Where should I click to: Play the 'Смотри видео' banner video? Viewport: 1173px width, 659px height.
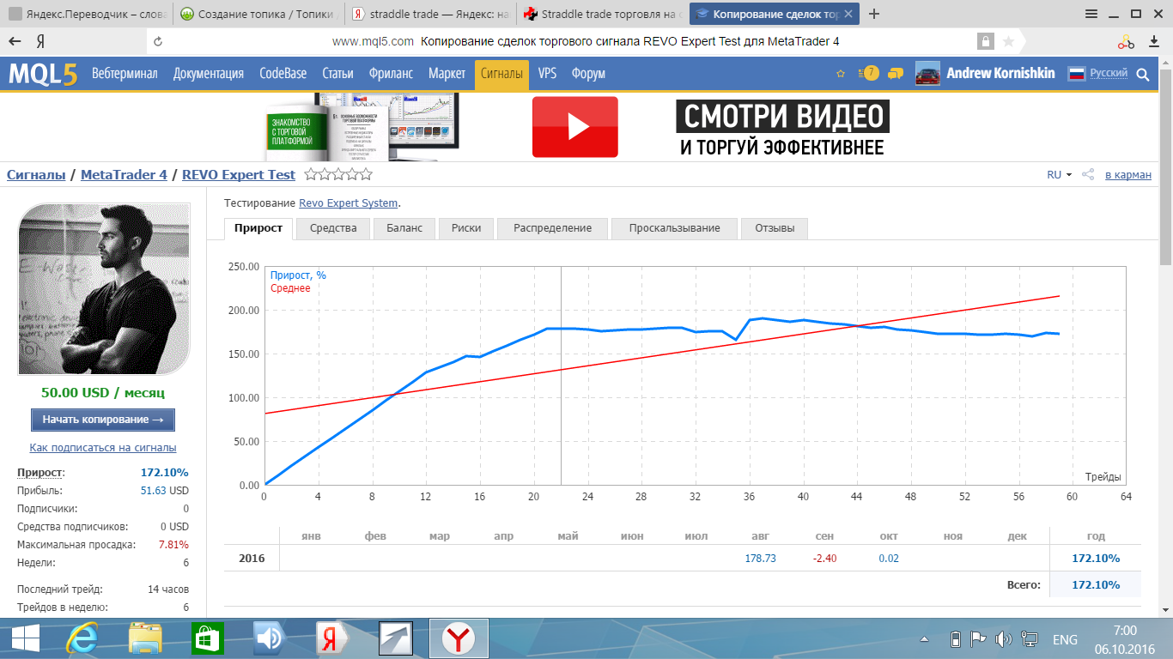click(575, 127)
